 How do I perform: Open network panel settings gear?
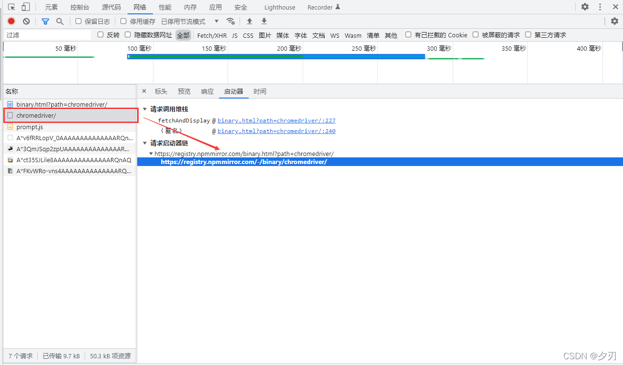[x=614, y=21]
